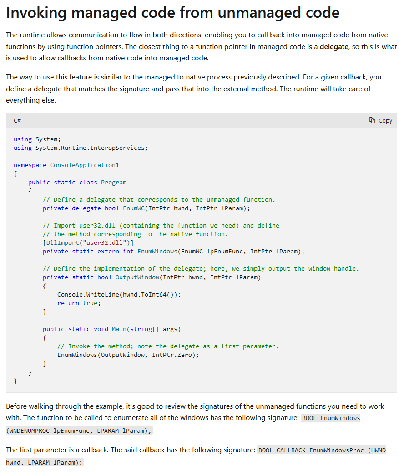Click the C# language label
The height and width of the screenshot is (475, 399).
coord(17,121)
